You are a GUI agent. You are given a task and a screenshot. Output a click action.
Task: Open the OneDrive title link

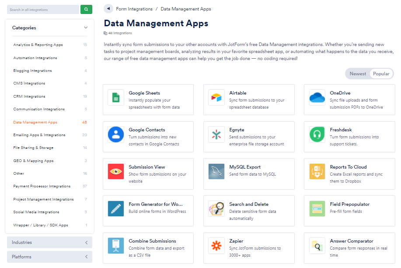(x=340, y=93)
